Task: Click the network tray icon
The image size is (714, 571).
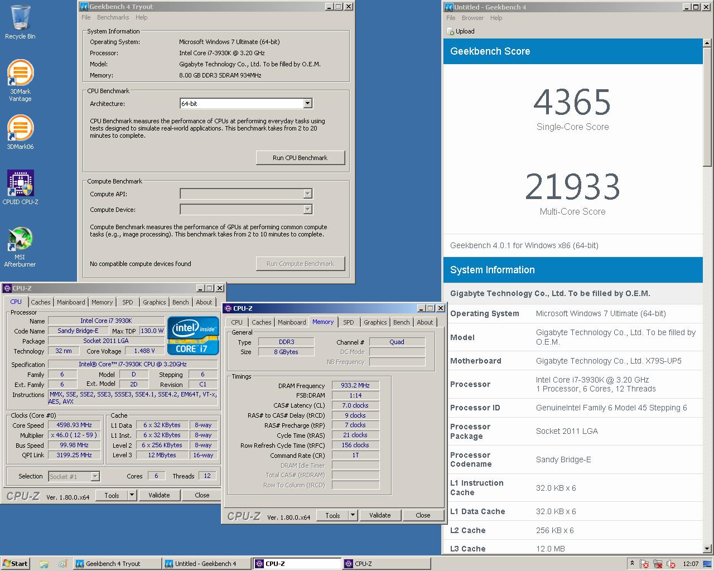Action: (x=658, y=564)
